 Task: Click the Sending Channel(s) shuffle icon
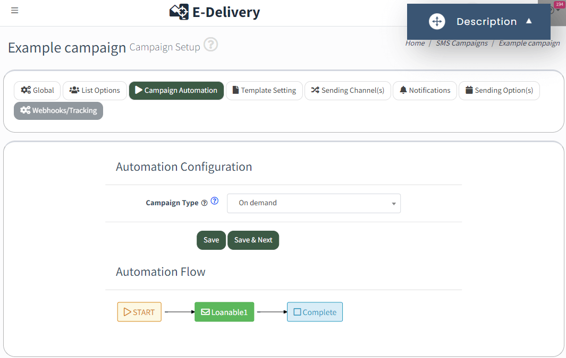(x=315, y=90)
